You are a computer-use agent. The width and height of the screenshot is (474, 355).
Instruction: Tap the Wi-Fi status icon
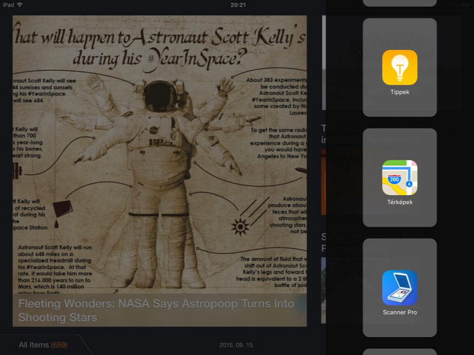(20, 5)
